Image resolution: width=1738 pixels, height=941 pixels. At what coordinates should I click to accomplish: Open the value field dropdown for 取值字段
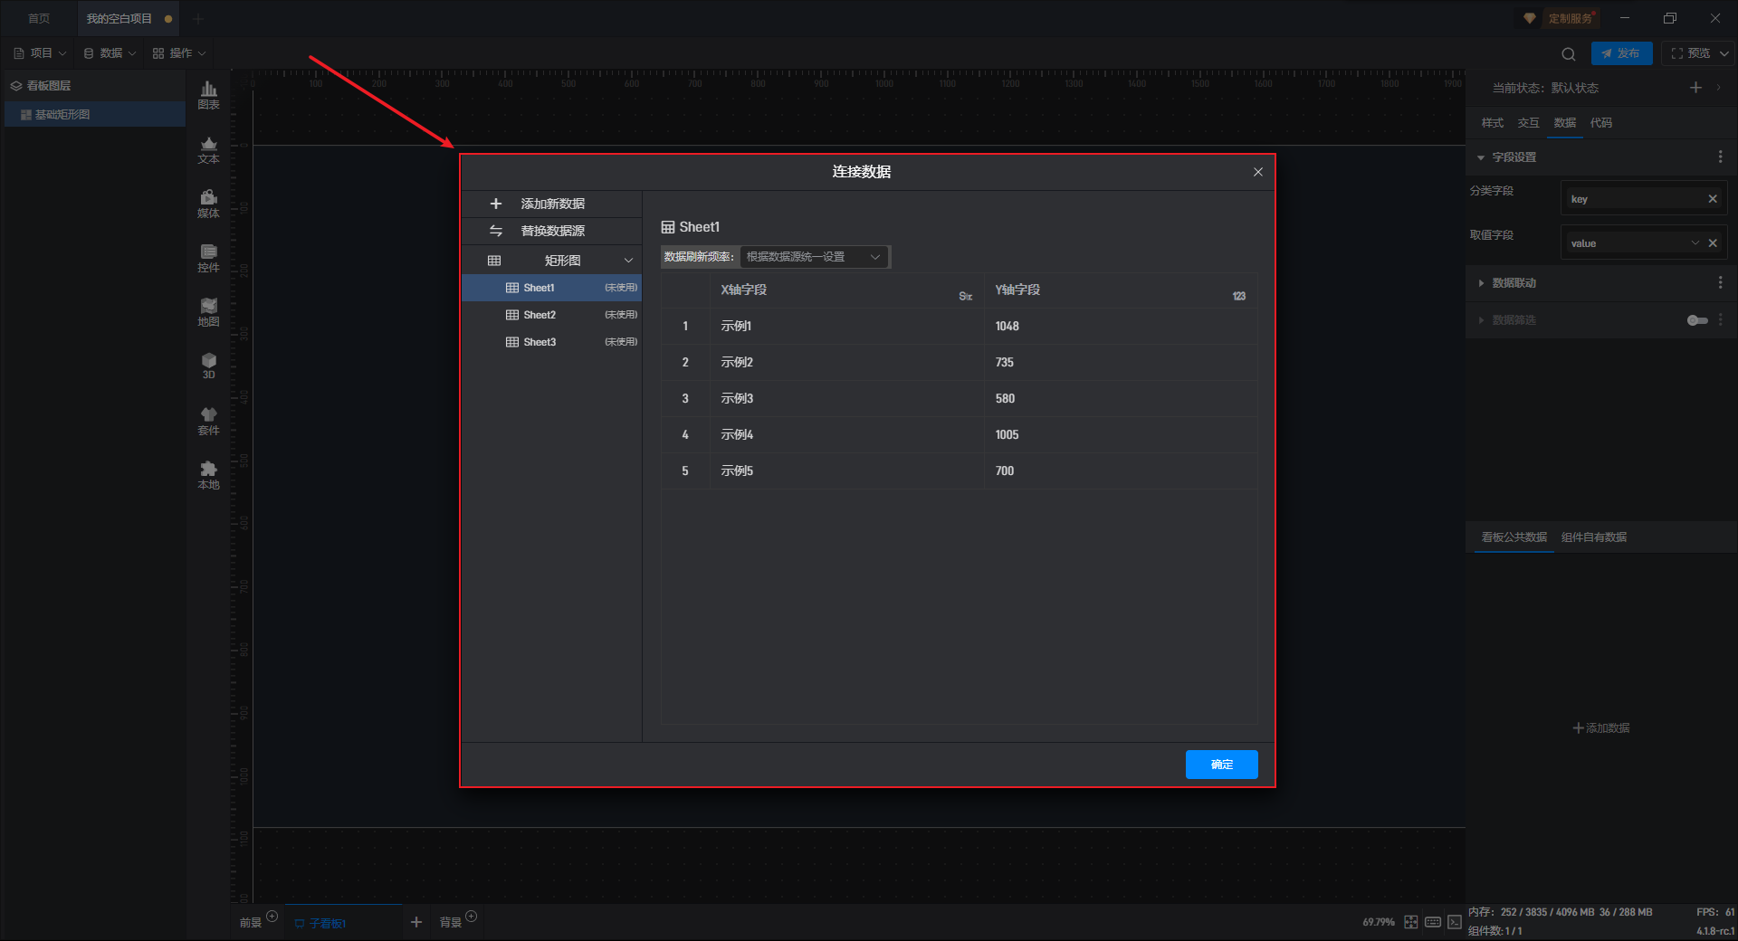coord(1695,243)
